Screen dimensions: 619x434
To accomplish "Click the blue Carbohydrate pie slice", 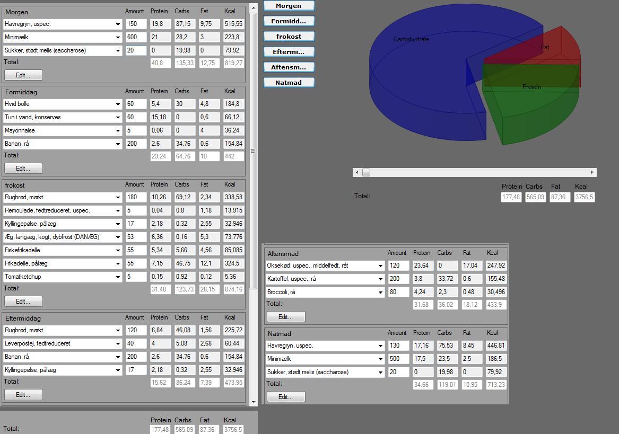I will coord(419,79).
